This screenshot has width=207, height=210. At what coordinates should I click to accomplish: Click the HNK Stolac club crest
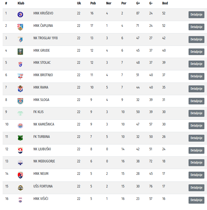click(x=20, y=64)
